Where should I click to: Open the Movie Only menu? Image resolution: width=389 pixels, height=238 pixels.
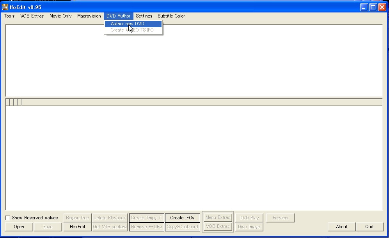[x=60, y=16]
